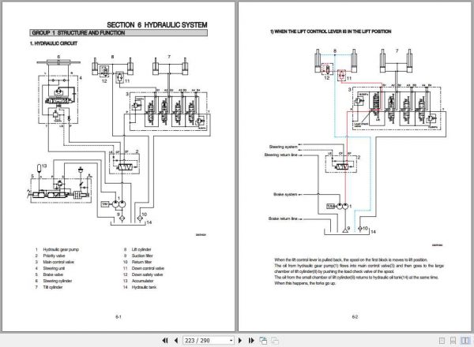Click legend entry Down control valve
The width and height of the screenshot is (474, 347).
pos(148,269)
